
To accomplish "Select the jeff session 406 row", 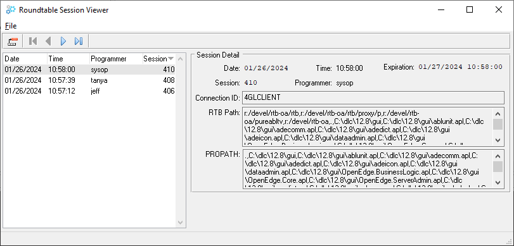I will coord(89,91).
